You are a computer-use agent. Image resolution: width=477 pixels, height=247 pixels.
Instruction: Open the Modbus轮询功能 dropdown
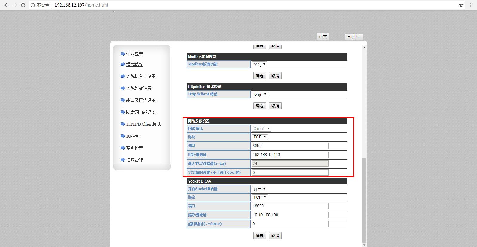pyautogui.click(x=260, y=64)
